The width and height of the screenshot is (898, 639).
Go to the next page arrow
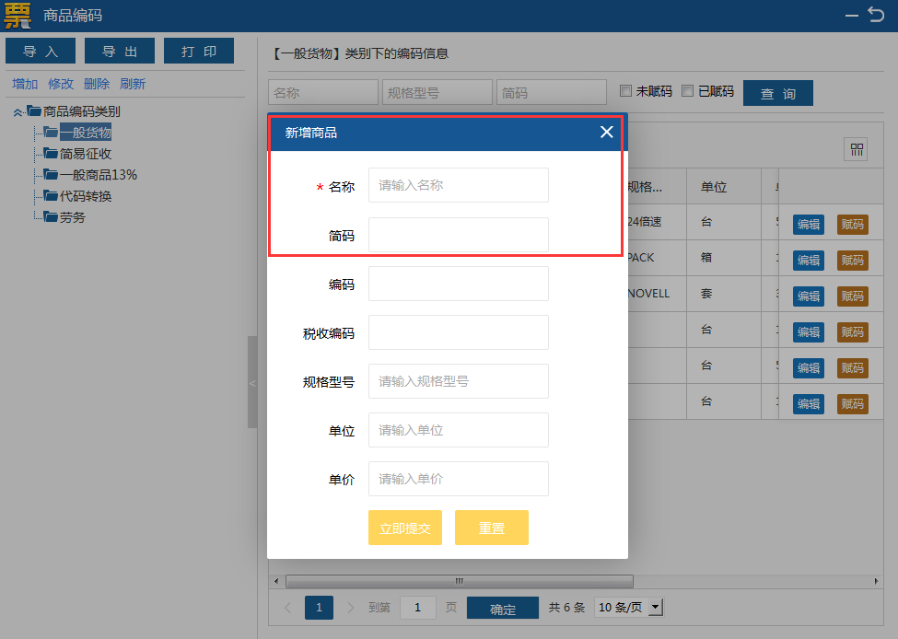(350, 608)
